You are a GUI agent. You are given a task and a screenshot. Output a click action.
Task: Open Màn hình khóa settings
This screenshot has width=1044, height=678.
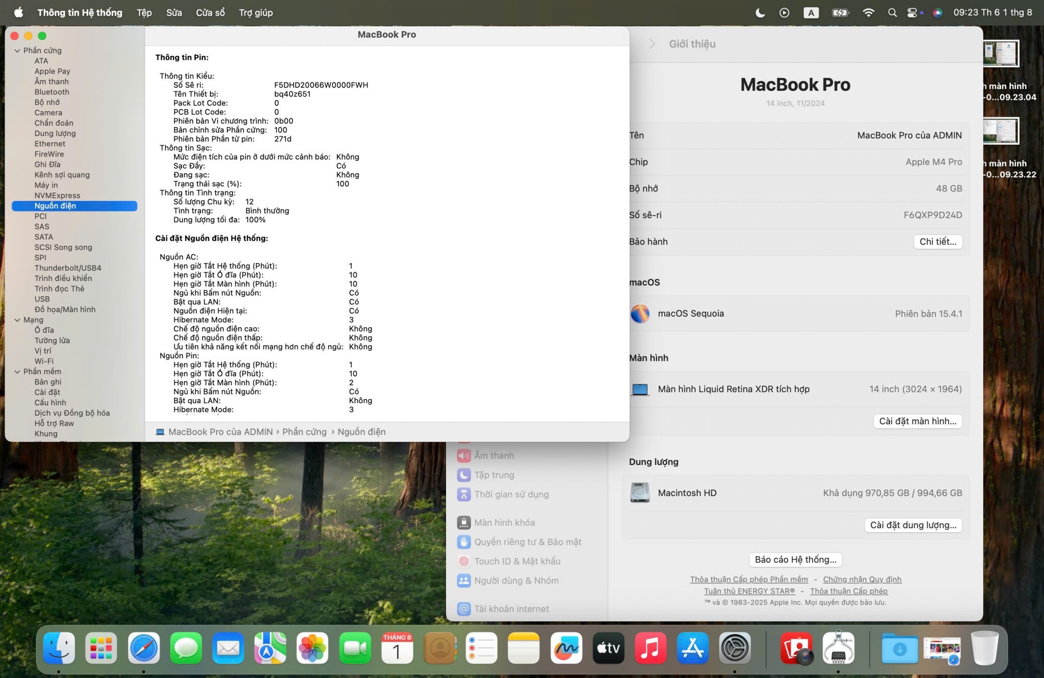coord(496,523)
